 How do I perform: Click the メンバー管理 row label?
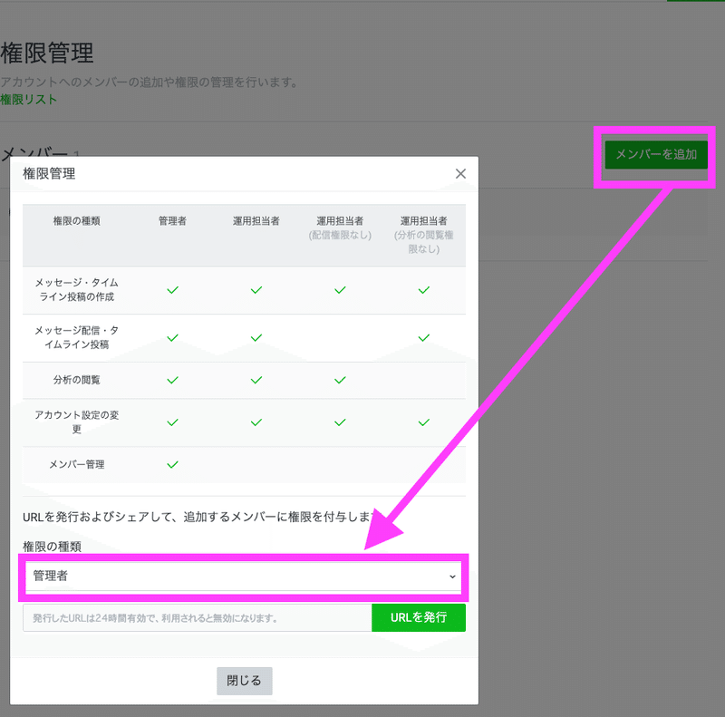(x=77, y=464)
